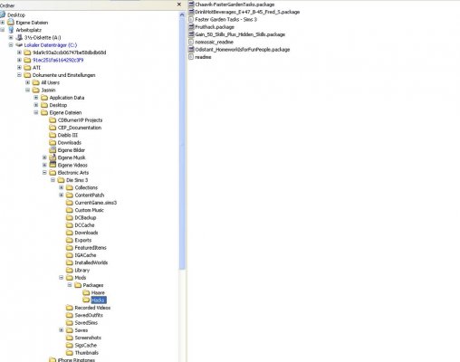The width and height of the screenshot is (460, 362).
Task: Click the Eigene Musik folder icon
Action: click(53, 157)
